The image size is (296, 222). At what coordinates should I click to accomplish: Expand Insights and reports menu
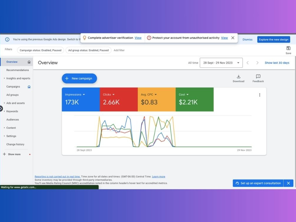click(x=4, y=78)
